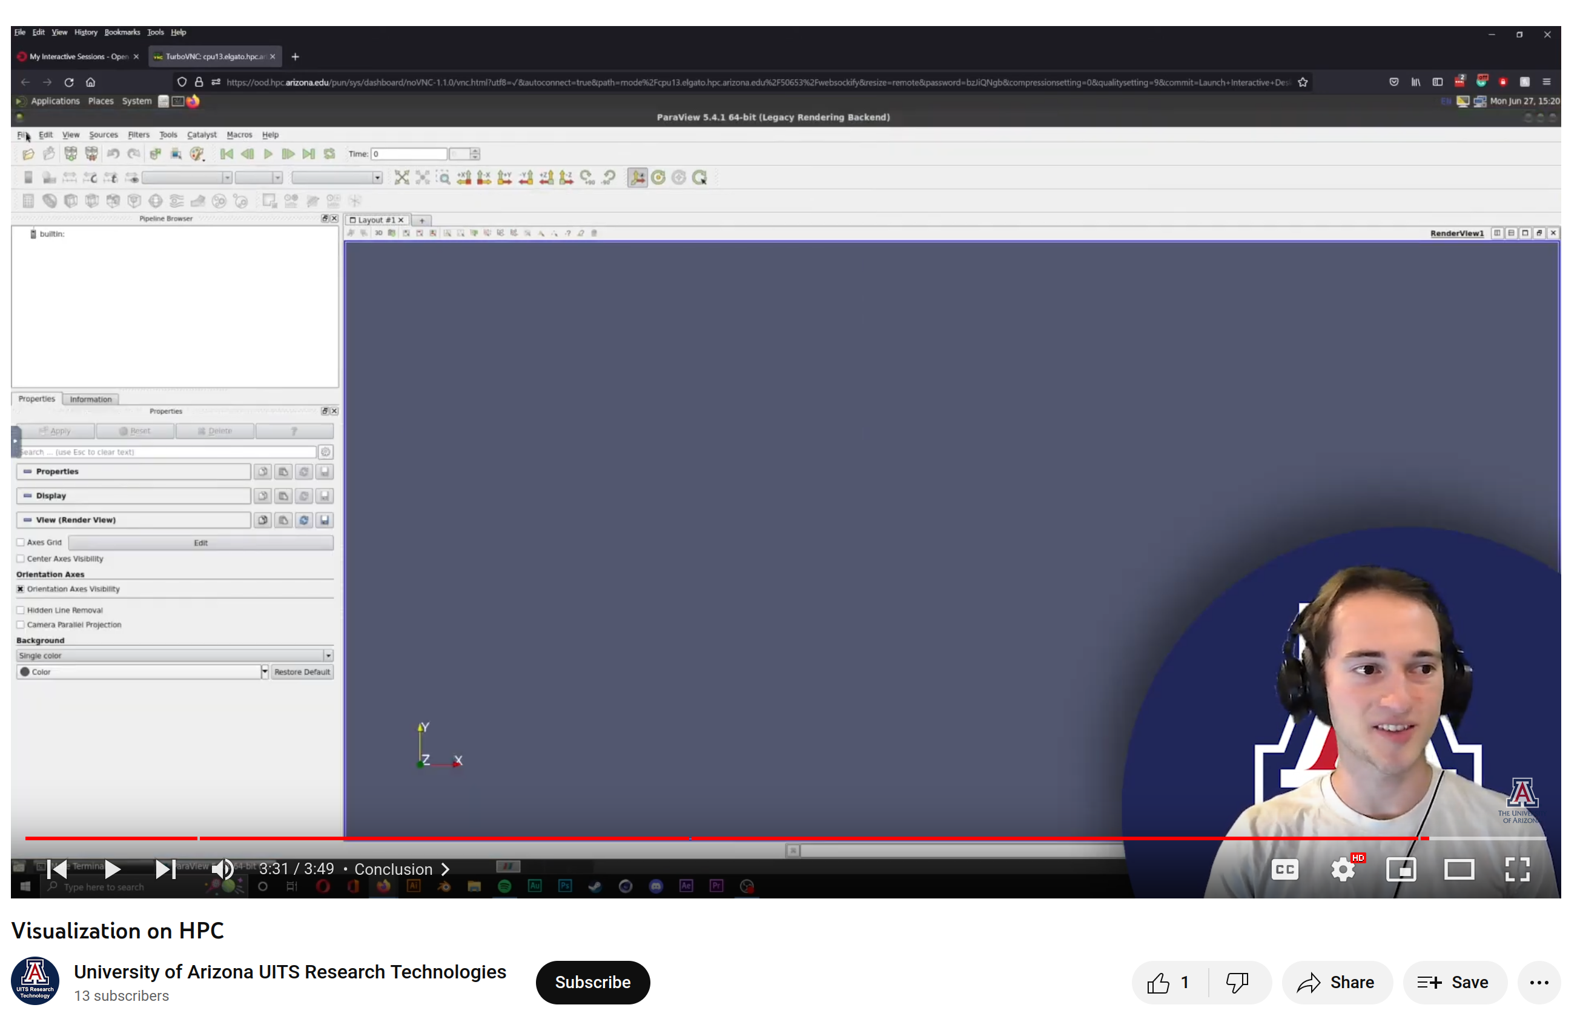Enable Camera Parallel Projection checkbox

click(x=21, y=625)
